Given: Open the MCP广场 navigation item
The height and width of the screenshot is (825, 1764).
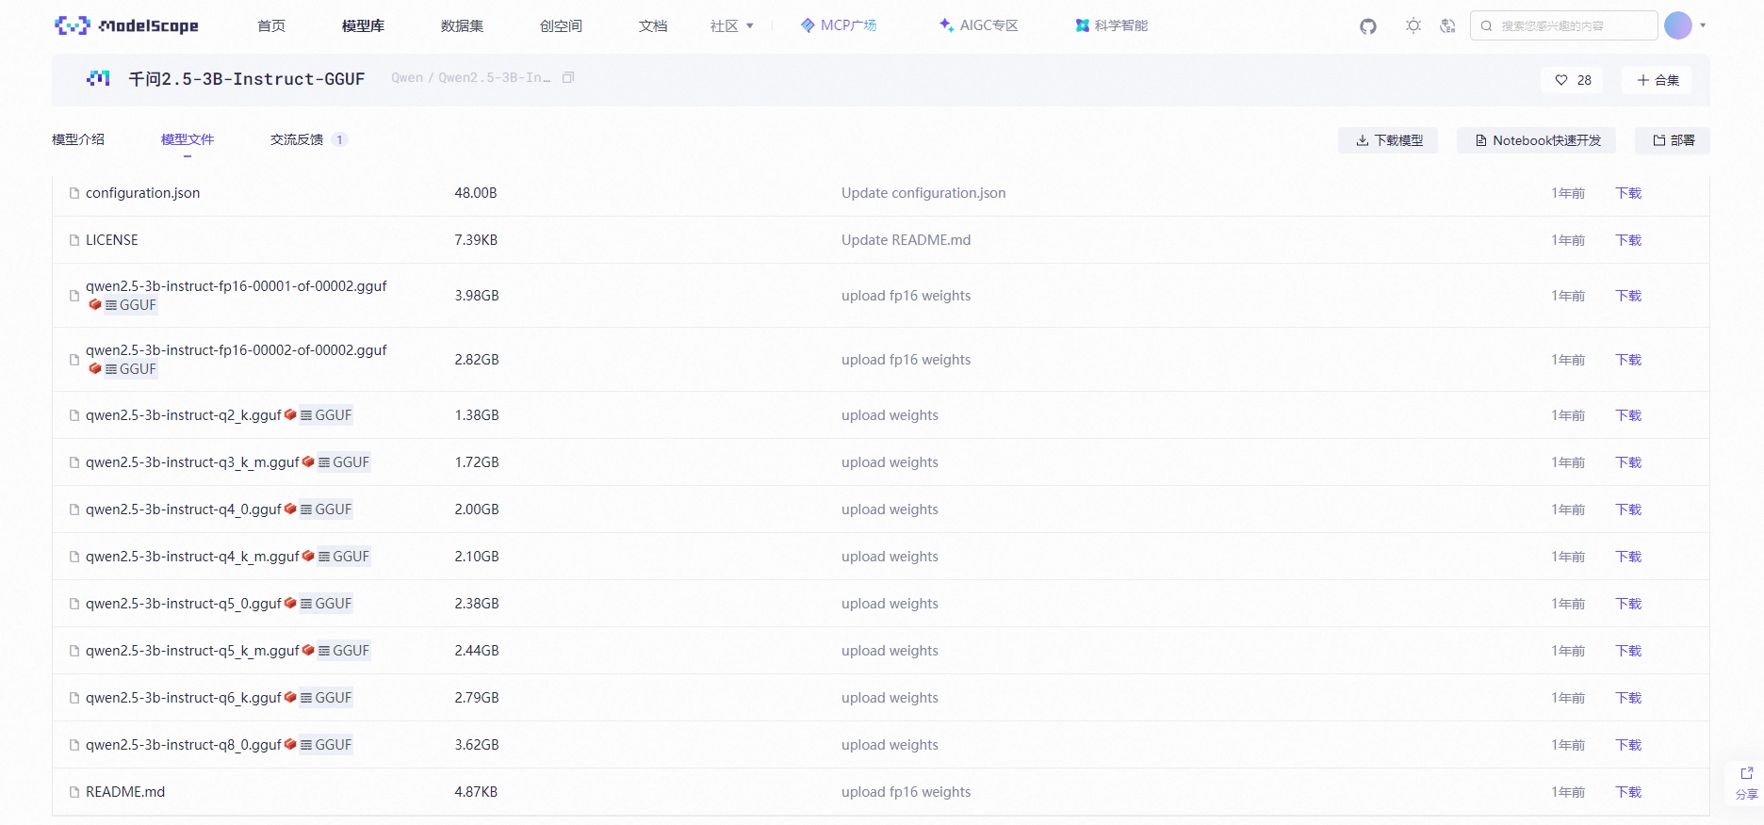Looking at the screenshot, I should pyautogui.click(x=839, y=25).
